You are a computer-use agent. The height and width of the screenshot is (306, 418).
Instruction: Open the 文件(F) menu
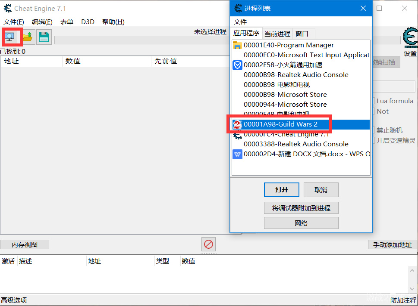pos(14,22)
